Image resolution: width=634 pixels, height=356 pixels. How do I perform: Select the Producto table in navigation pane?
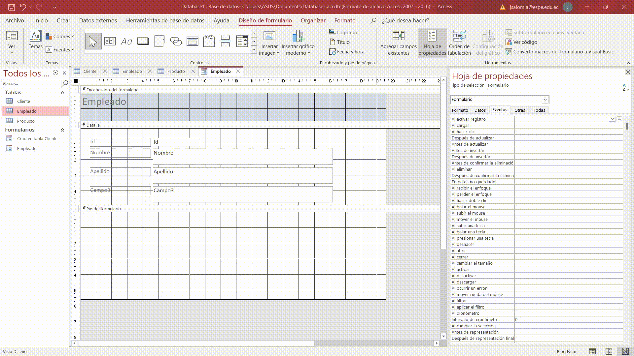26,121
